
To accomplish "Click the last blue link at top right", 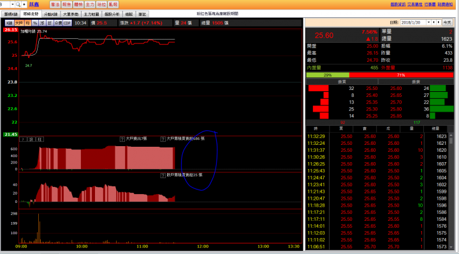I will [x=445, y=4].
